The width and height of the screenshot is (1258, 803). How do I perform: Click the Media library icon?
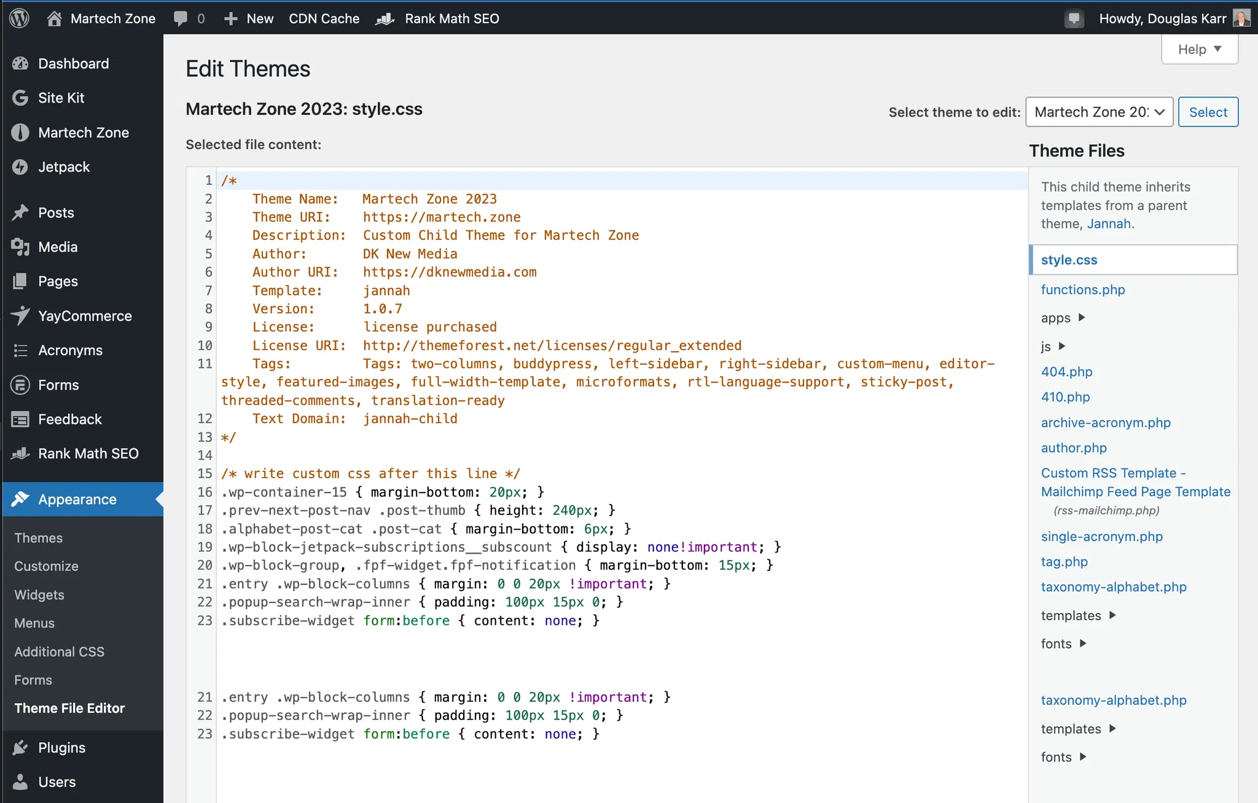tap(20, 247)
